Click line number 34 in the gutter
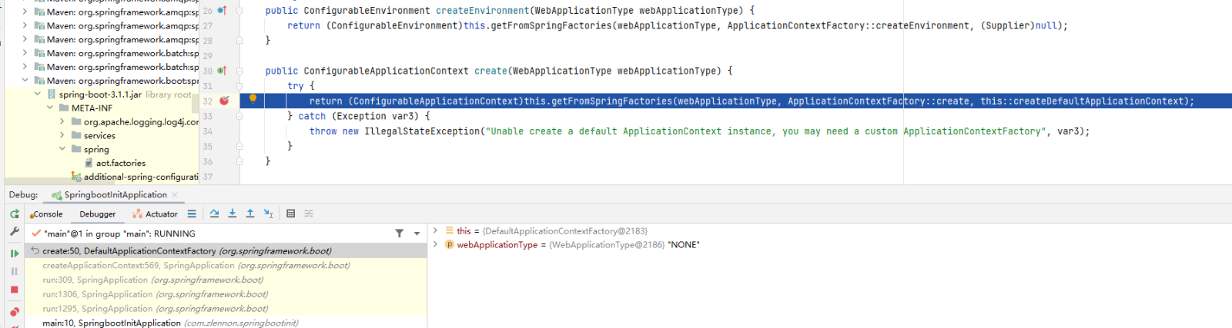Screen dimensions: 1232x328 tap(208, 131)
